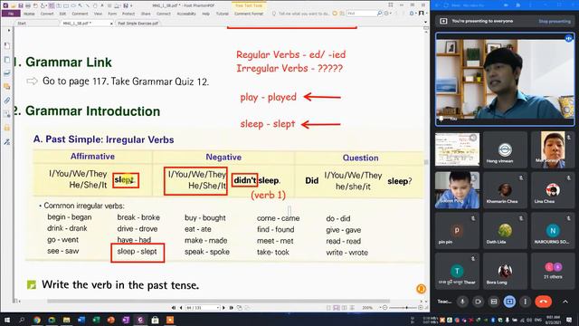Select the Lina Chea participant tile
Screen dimensions: 579x326
point(553,189)
